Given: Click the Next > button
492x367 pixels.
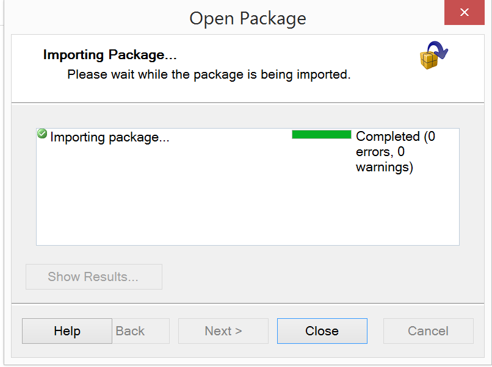Looking at the screenshot, I should pos(223,331).
